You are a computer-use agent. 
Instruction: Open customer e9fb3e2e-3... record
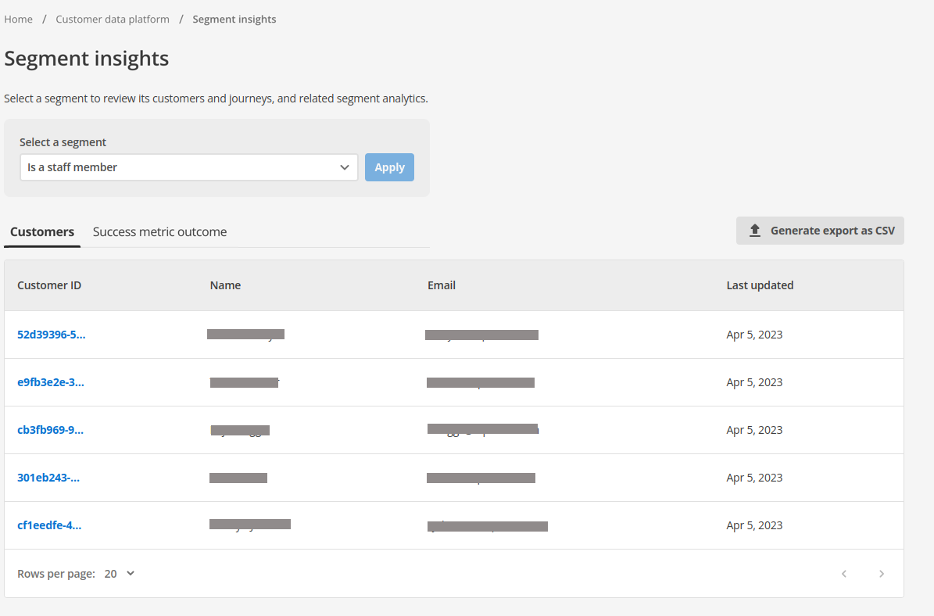(51, 382)
